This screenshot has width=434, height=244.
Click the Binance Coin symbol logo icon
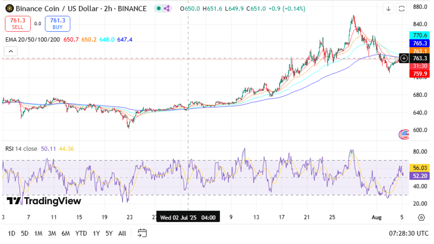click(9, 8)
